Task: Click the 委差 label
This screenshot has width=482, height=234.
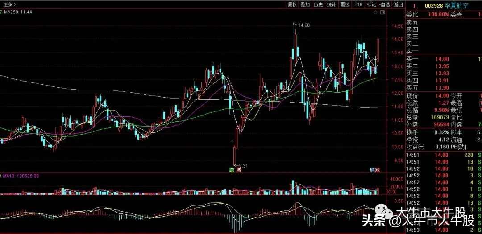Action: pos(457,14)
